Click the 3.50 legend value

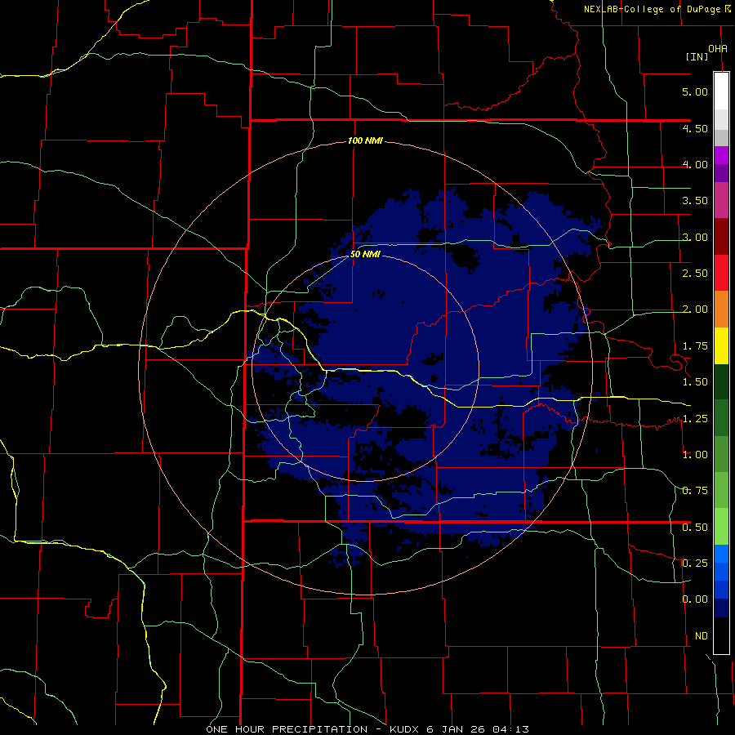point(695,201)
